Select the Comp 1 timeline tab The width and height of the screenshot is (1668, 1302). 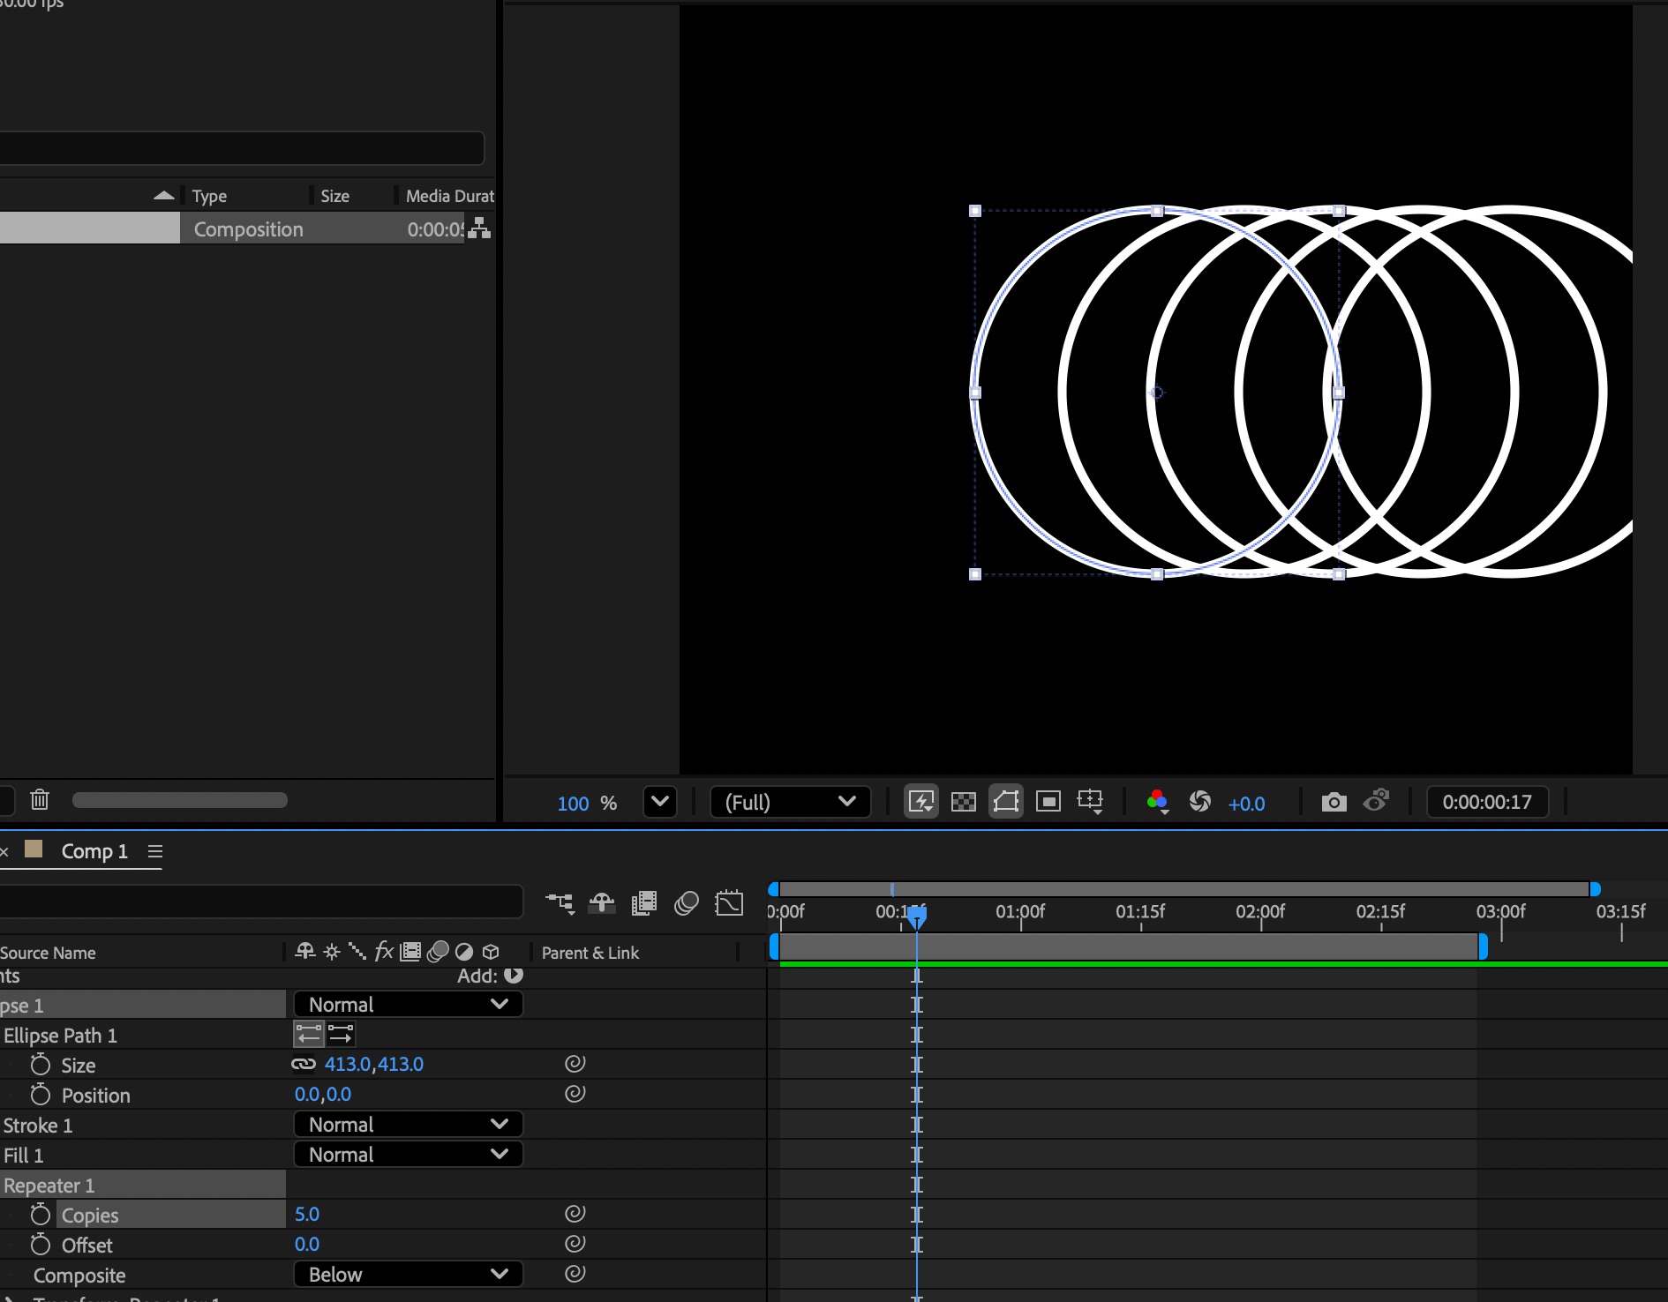pyautogui.click(x=94, y=851)
